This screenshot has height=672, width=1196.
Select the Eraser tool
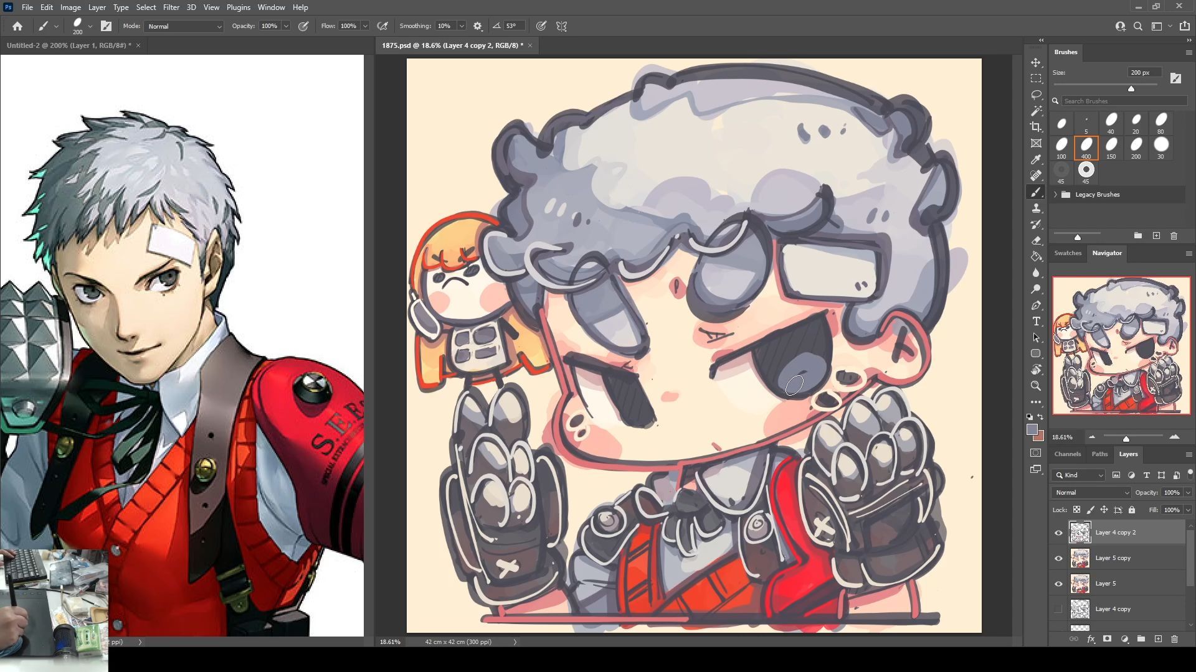click(x=1036, y=240)
